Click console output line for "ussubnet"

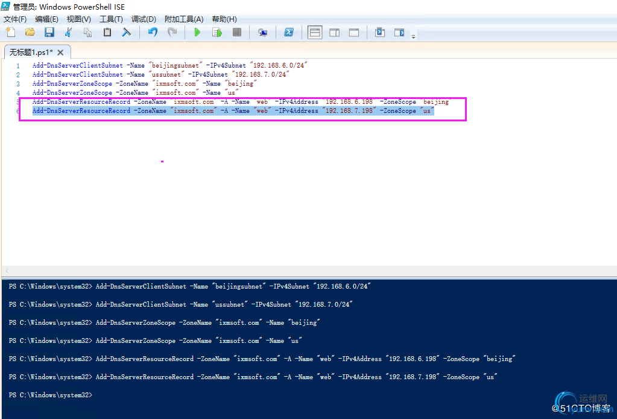[x=180, y=304]
